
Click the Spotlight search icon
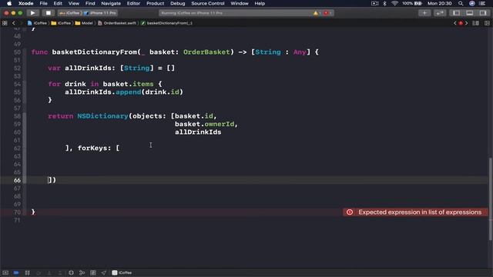tap(461, 3)
